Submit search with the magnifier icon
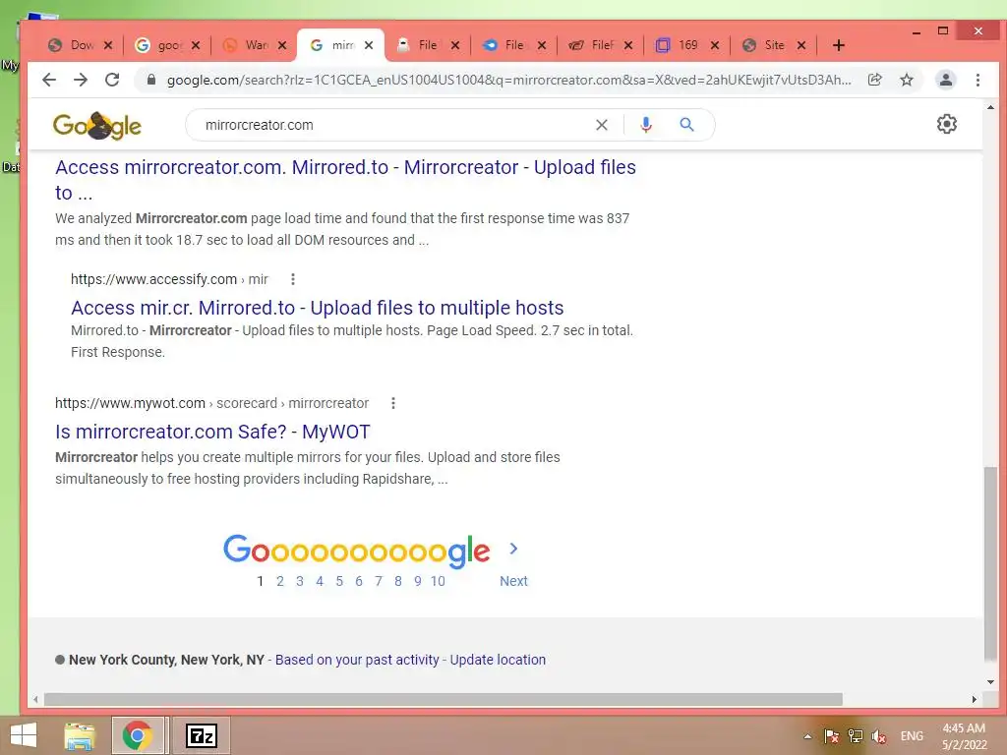The height and width of the screenshot is (755, 1007). tap(686, 125)
